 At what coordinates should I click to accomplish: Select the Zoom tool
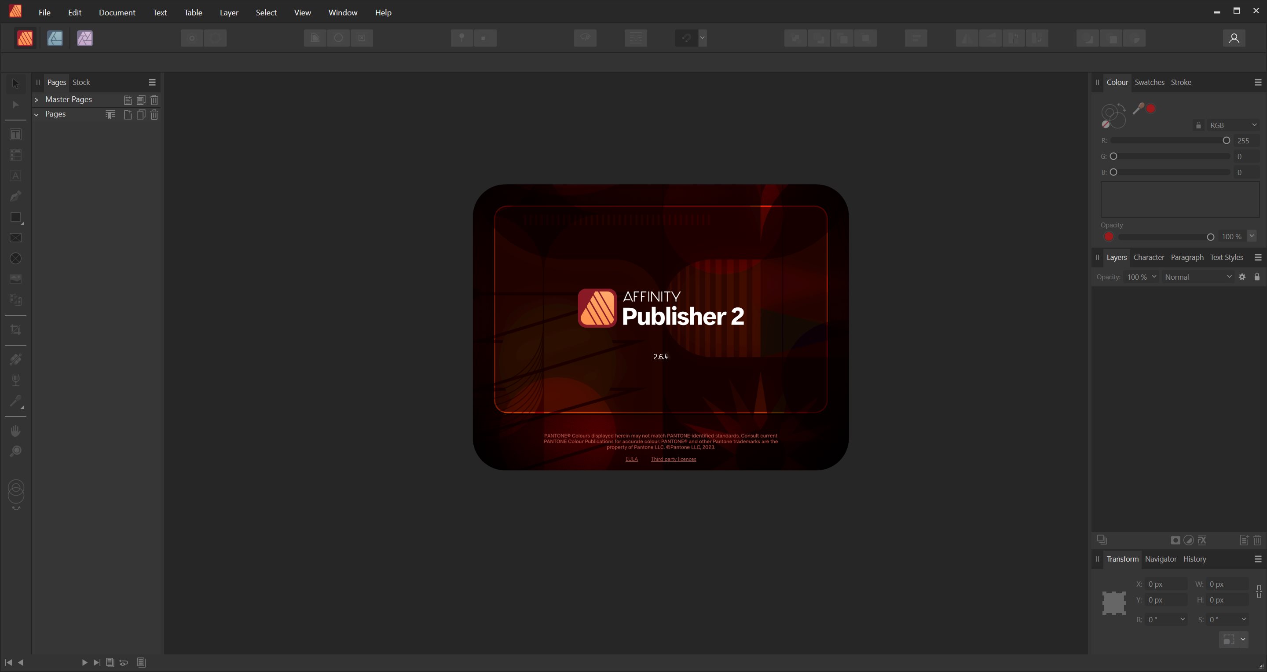[x=16, y=451]
